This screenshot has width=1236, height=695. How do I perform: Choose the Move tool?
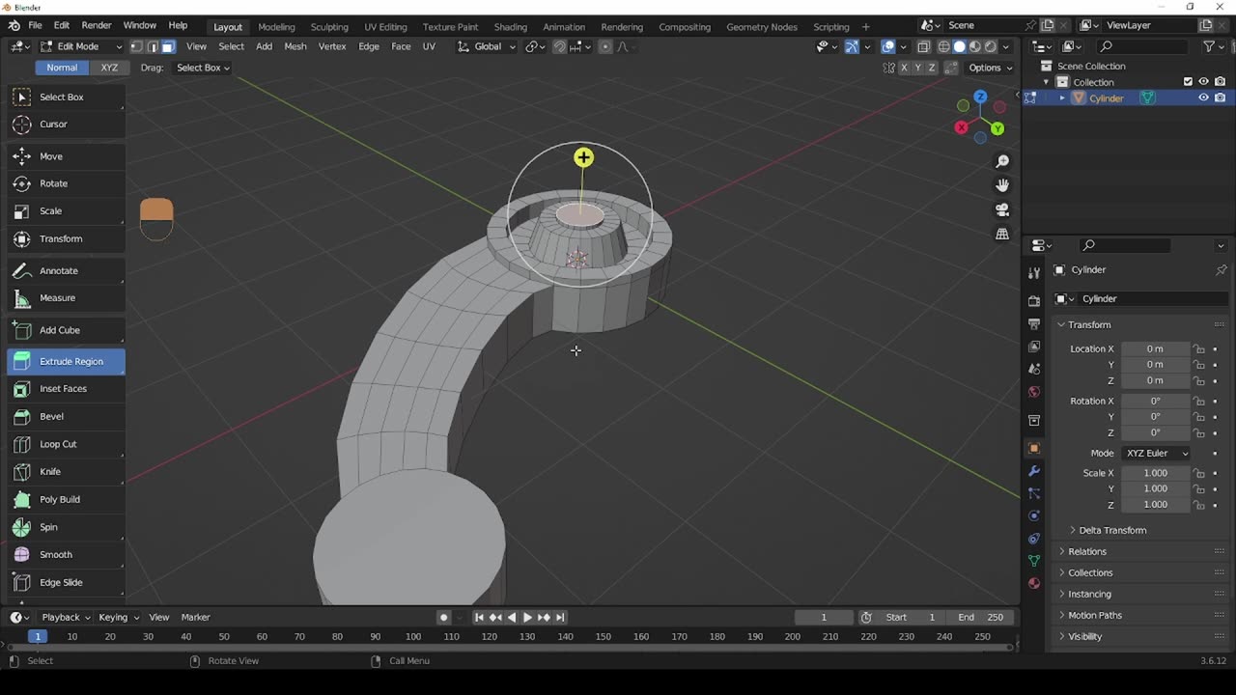point(66,156)
